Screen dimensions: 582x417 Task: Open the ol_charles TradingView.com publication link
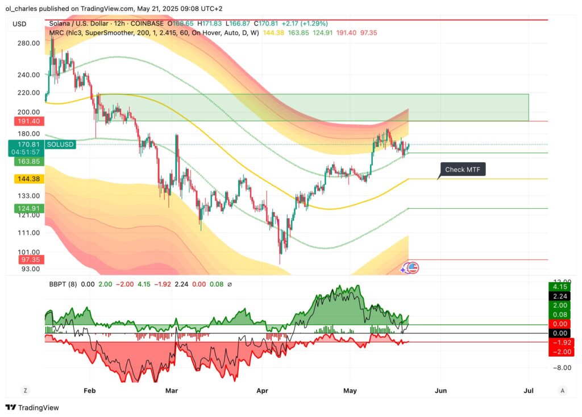(57, 9)
